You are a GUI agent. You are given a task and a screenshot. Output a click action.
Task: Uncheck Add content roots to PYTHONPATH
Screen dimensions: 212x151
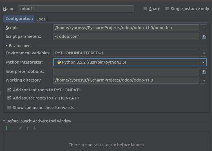[x=9, y=90]
